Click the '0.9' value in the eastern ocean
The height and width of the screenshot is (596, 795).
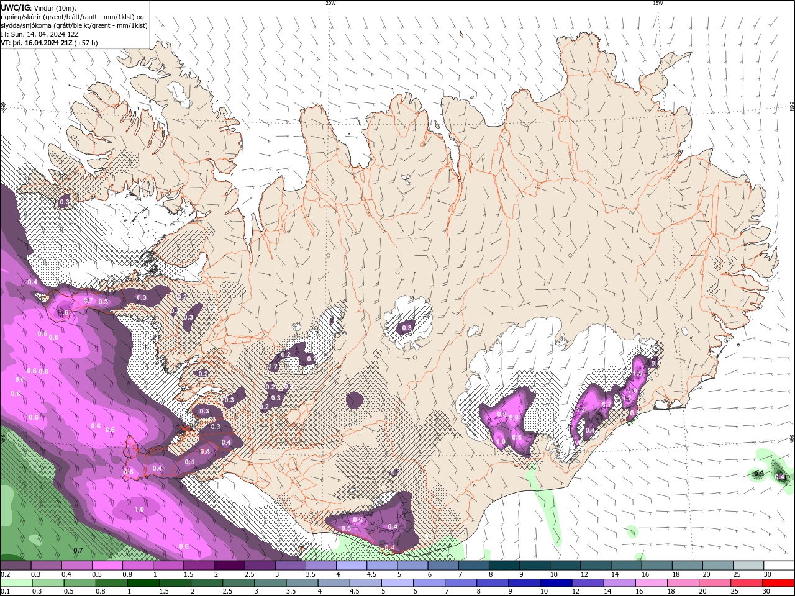coord(758,474)
